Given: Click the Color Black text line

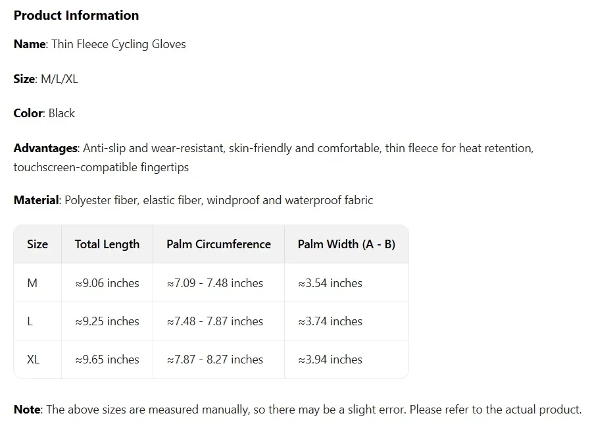Looking at the screenshot, I should pos(45,113).
